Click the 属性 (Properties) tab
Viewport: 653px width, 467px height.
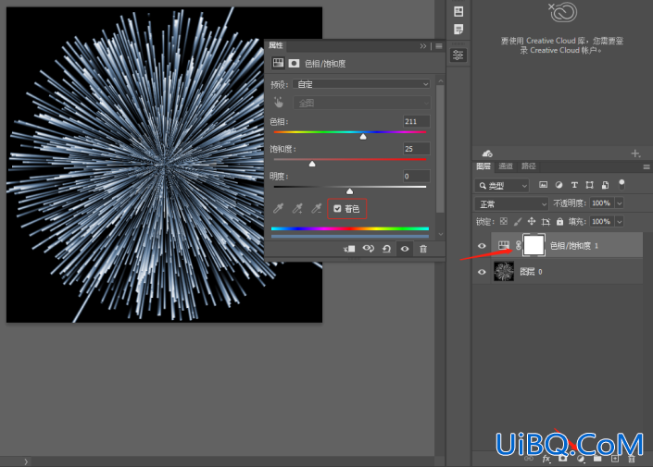[x=275, y=45]
